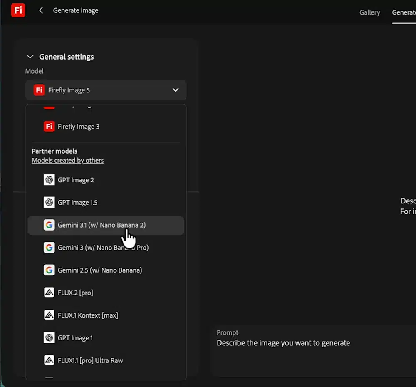Click the Firefly Image 3 red icon
416x387 pixels.
49,127
